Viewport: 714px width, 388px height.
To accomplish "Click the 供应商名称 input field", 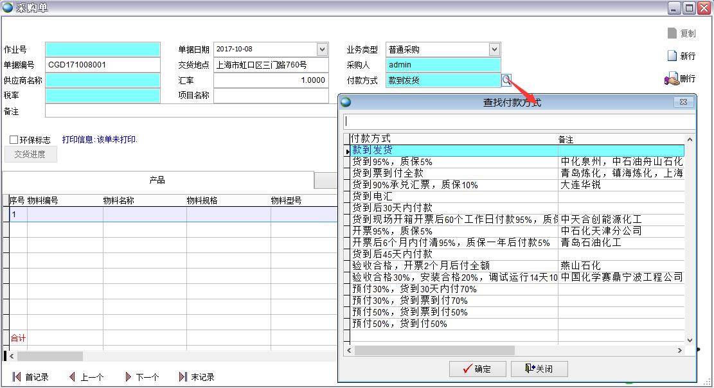I will pyautogui.click(x=103, y=80).
